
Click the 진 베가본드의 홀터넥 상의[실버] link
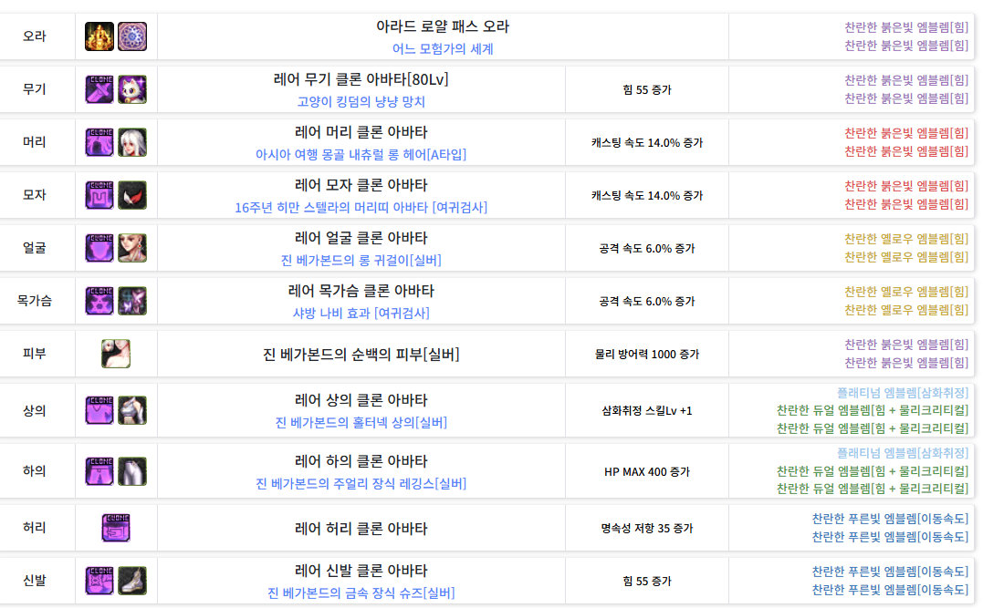coord(361,422)
